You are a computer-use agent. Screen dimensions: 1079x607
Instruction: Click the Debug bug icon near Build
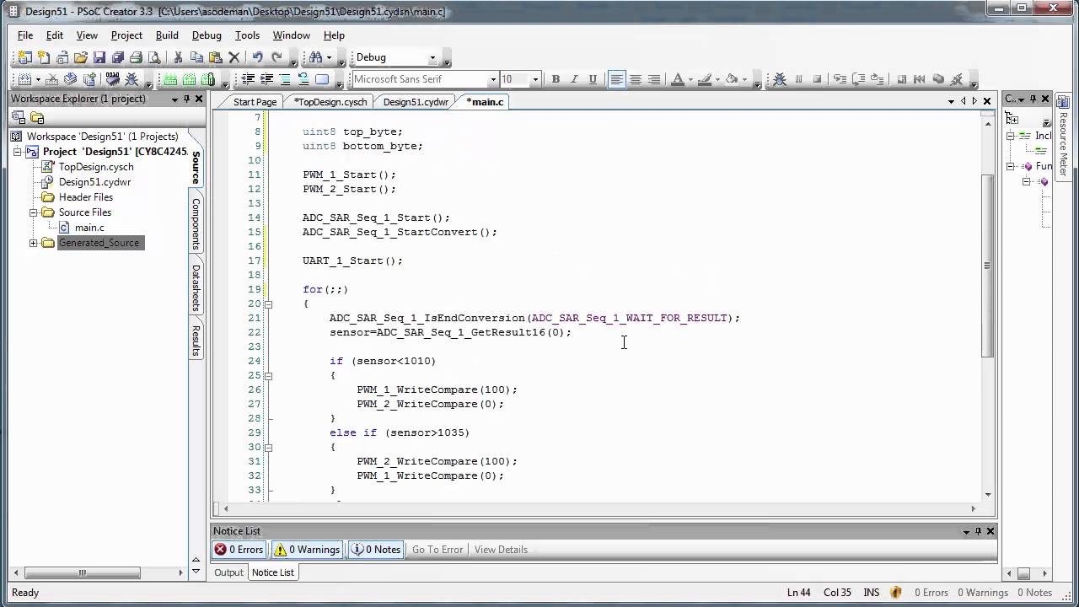click(132, 79)
